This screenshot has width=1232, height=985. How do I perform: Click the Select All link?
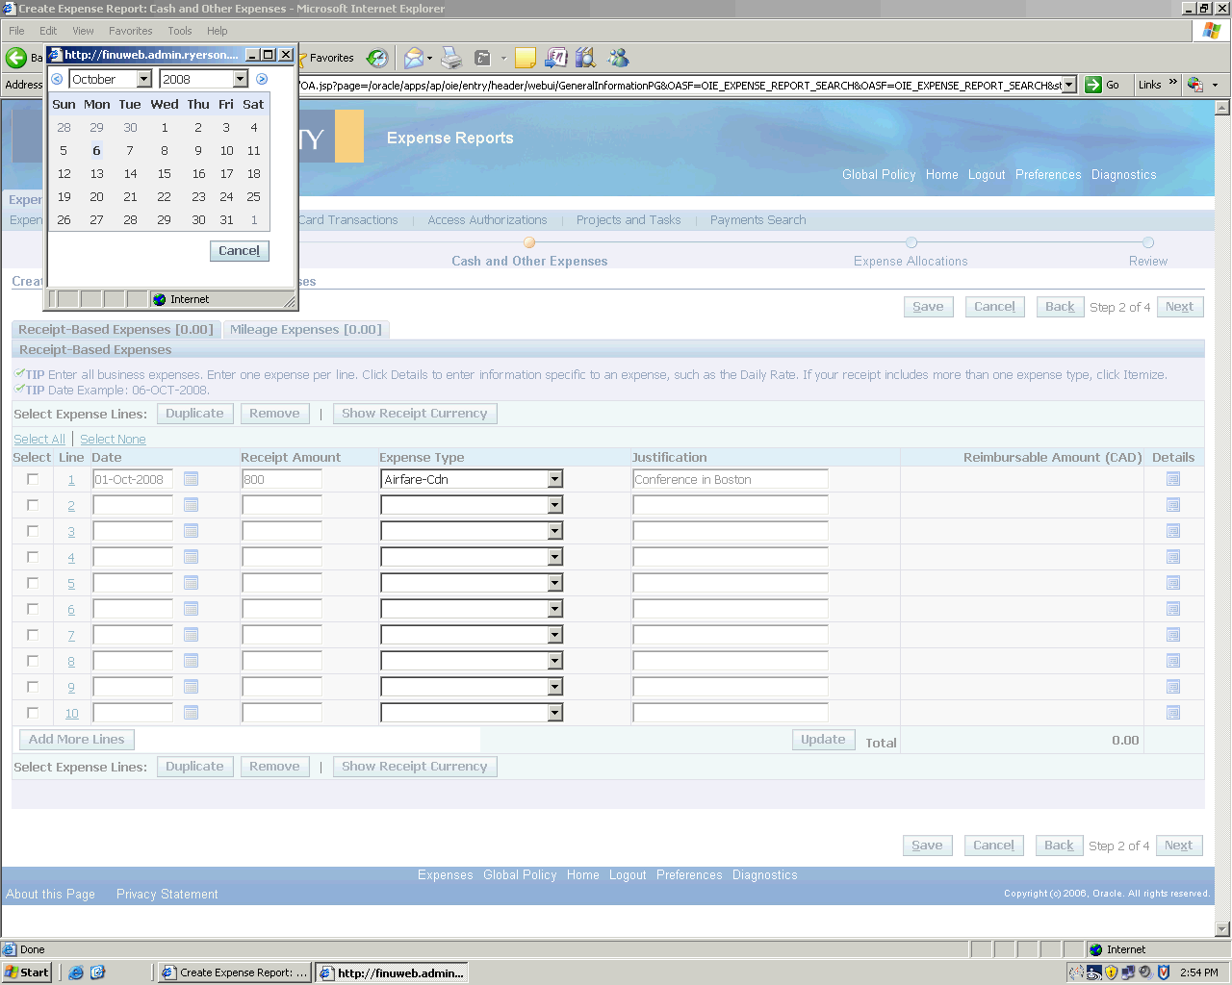click(x=39, y=440)
